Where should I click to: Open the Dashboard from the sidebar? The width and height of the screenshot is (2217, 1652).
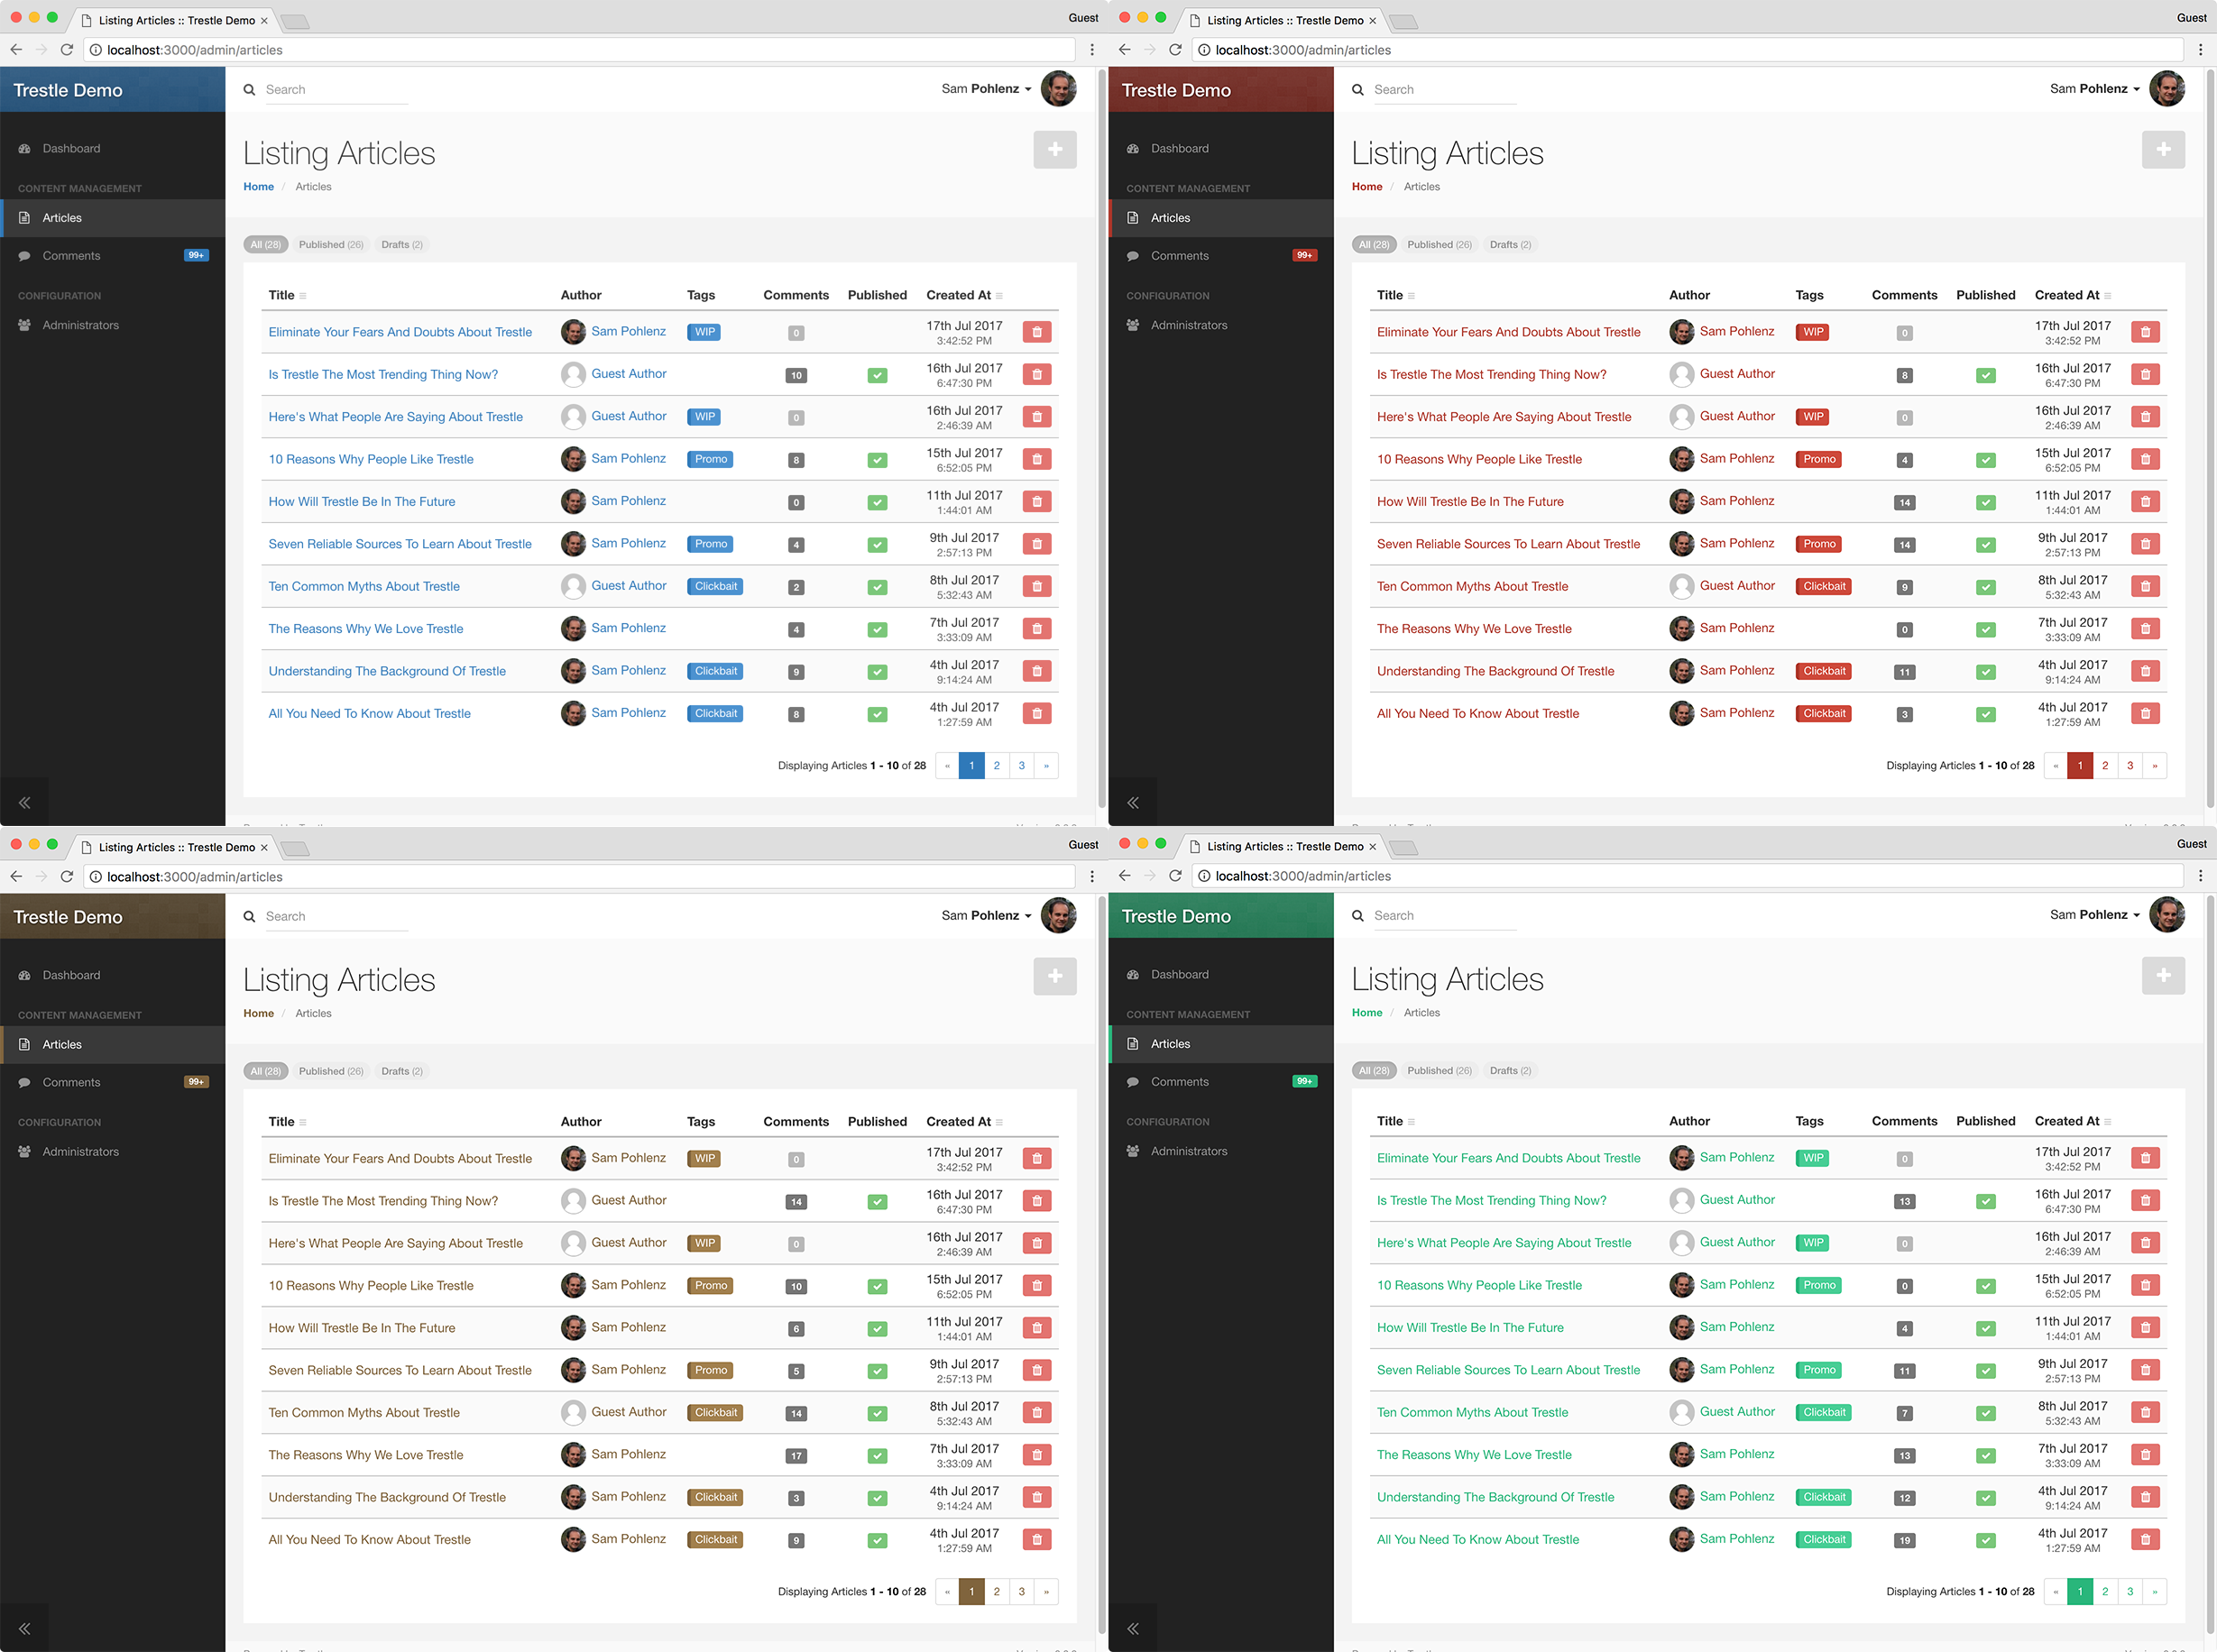(x=71, y=148)
